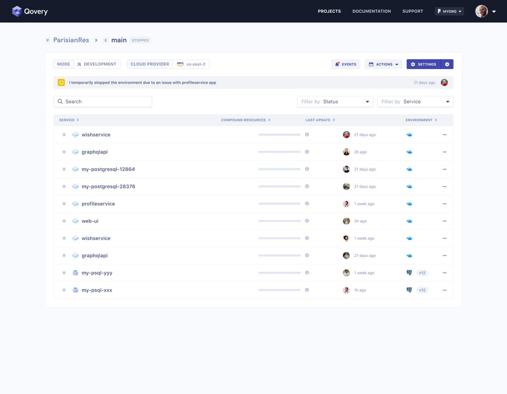Image resolution: width=507 pixels, height=394 pixels.
Task: Click the Docker icon in web-ui row
Action: point(409,221)
